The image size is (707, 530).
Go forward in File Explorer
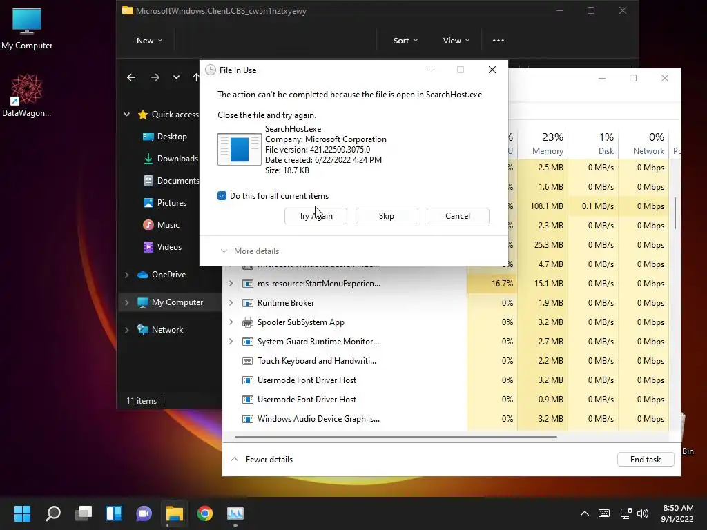(155, 77)
